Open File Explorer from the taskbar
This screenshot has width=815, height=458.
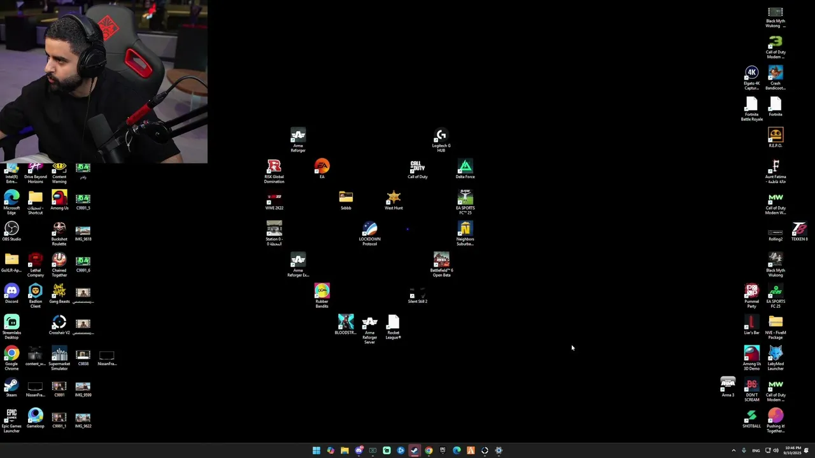click(344, 450)
